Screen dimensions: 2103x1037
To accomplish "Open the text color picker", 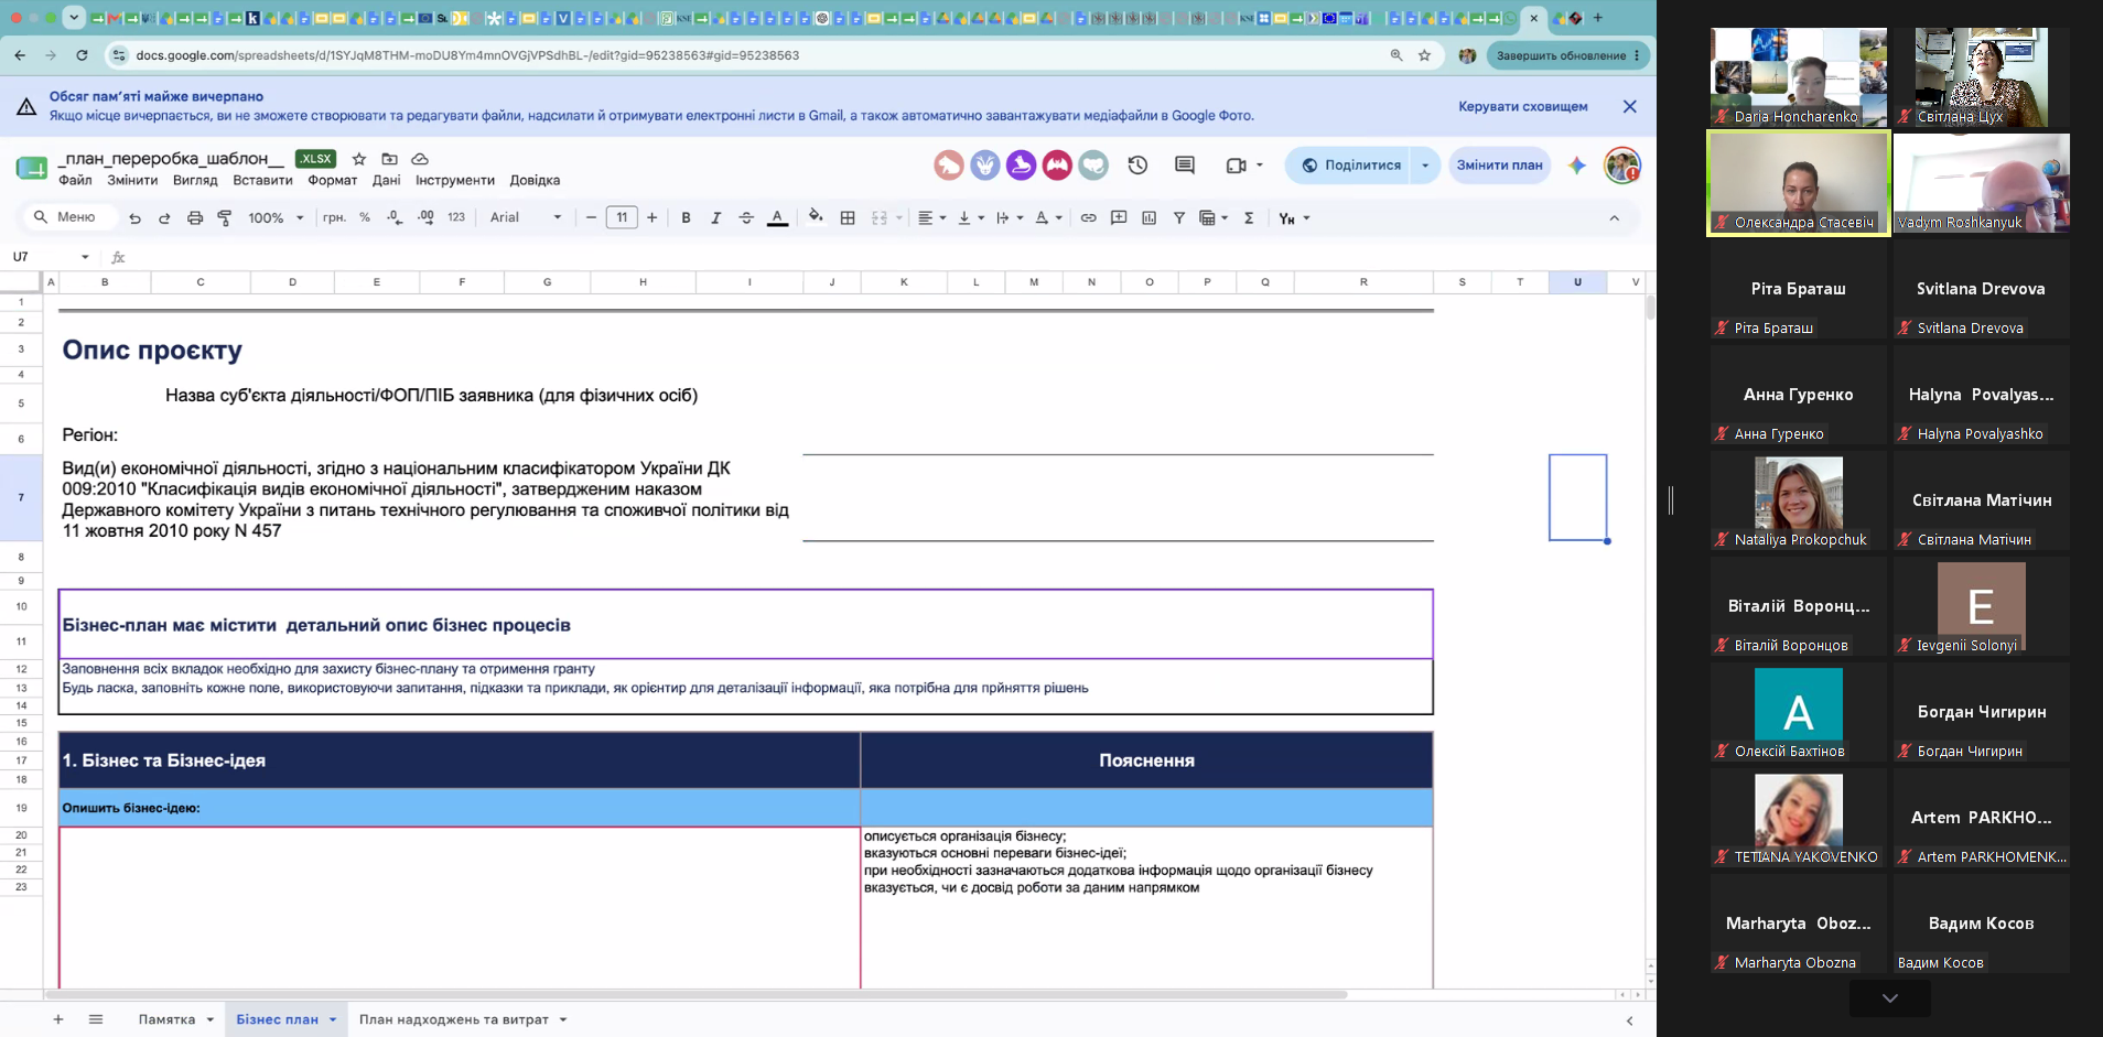I will tap(777, 218).
